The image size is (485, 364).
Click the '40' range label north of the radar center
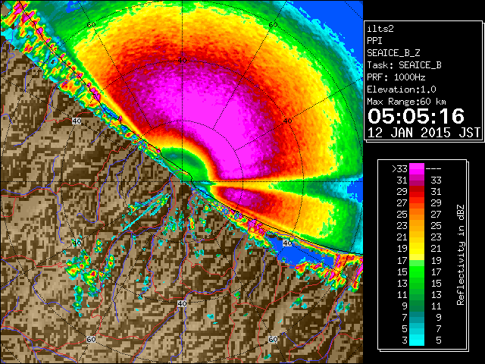[183, 60]
